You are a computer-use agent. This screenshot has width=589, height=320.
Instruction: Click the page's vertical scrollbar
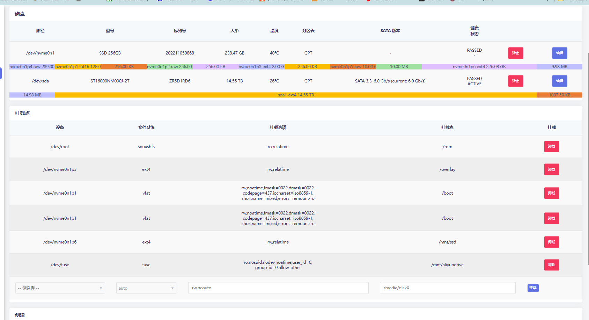click(x=587, y=157)
